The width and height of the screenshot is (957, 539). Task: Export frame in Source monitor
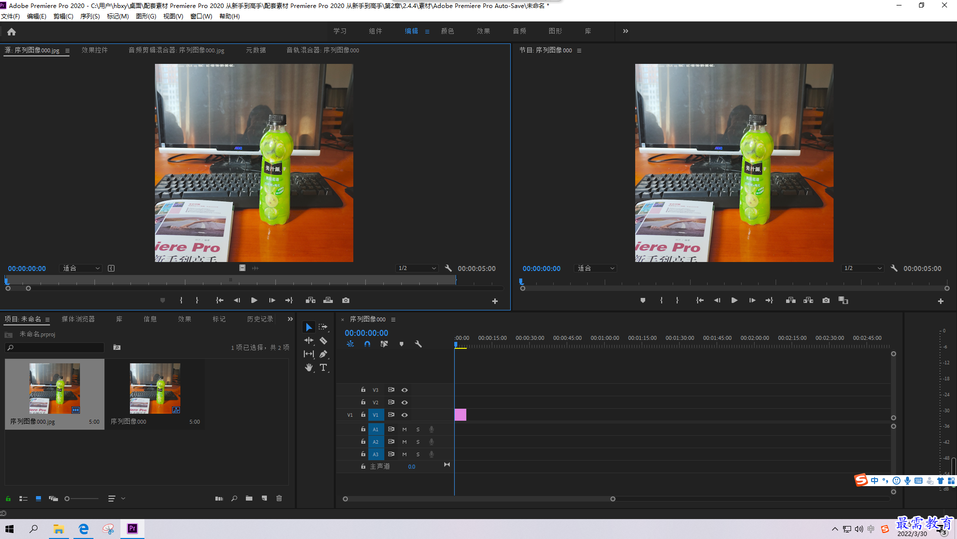346,300
